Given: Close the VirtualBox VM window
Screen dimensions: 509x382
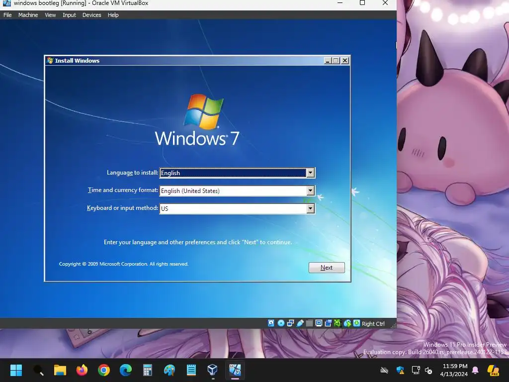Looking at the screenshot, I should pyautogui.click(x=385, y=3).
